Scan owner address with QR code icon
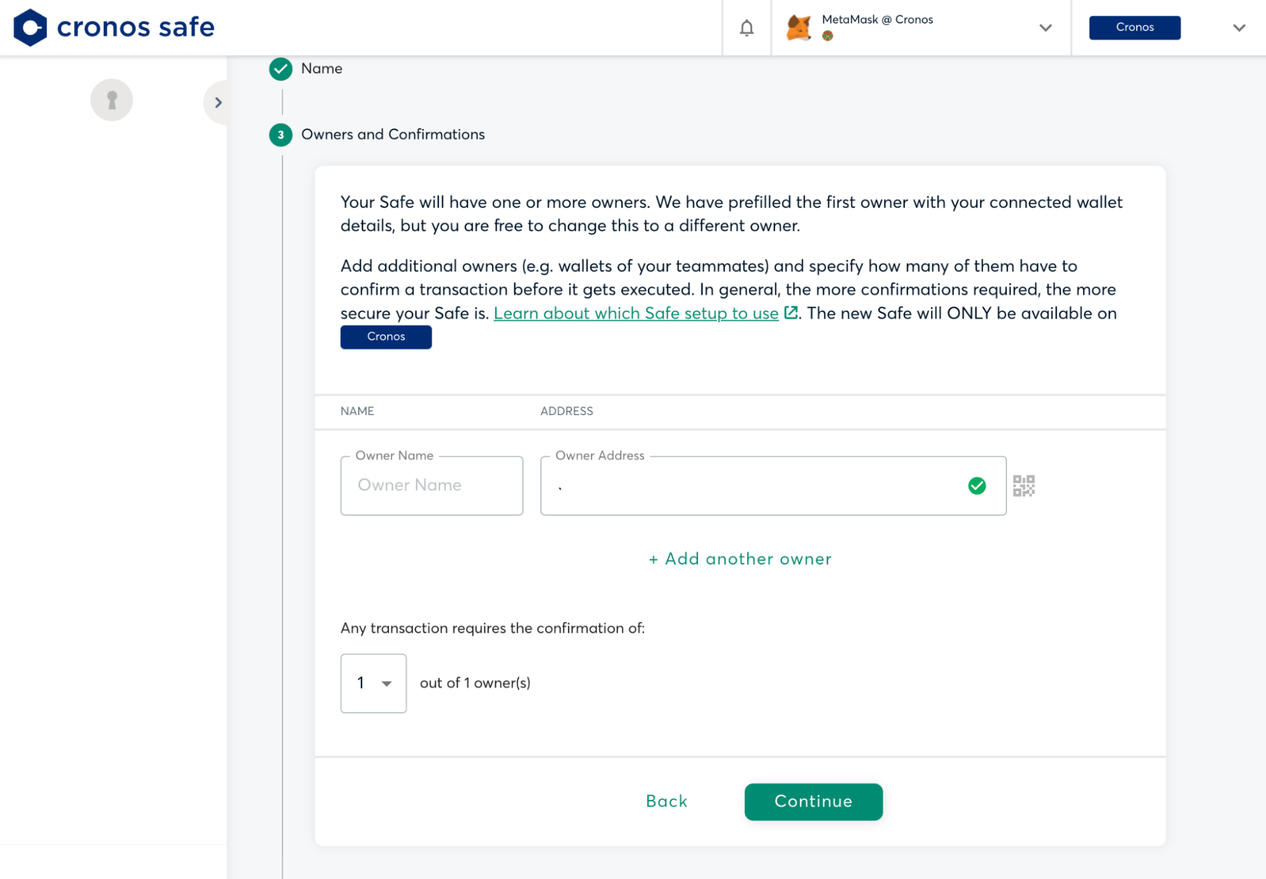This screenshot has height=879, width=1266. (1023, 486)
